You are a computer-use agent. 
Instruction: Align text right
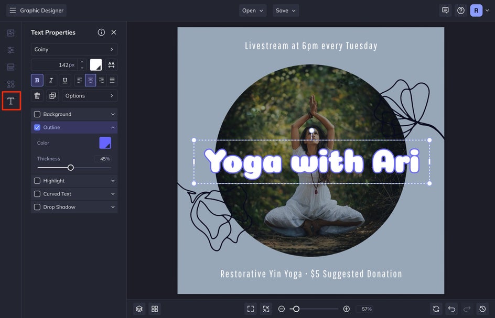coord(101,80)
